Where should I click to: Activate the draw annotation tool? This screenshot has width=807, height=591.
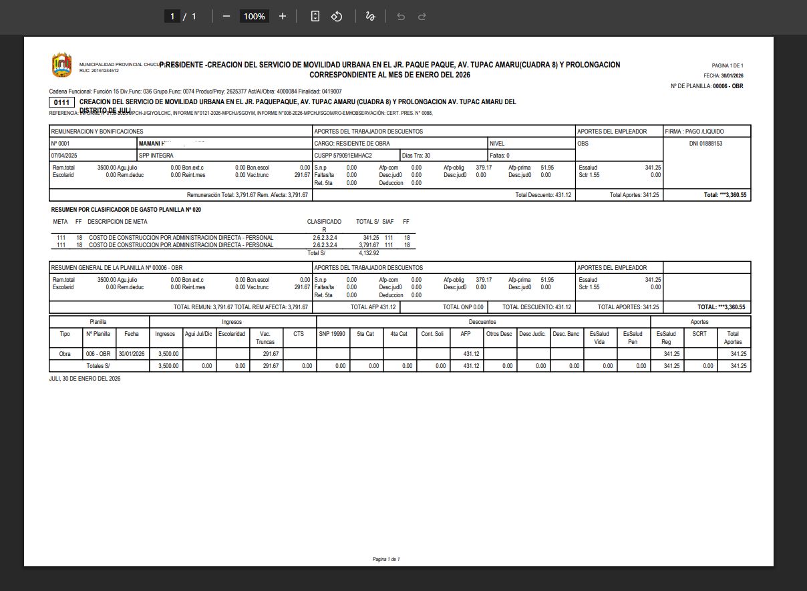pos(370,16)
